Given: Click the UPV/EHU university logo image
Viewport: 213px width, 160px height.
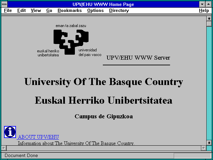Looking at the screenshot, I should tap(69, 41).
